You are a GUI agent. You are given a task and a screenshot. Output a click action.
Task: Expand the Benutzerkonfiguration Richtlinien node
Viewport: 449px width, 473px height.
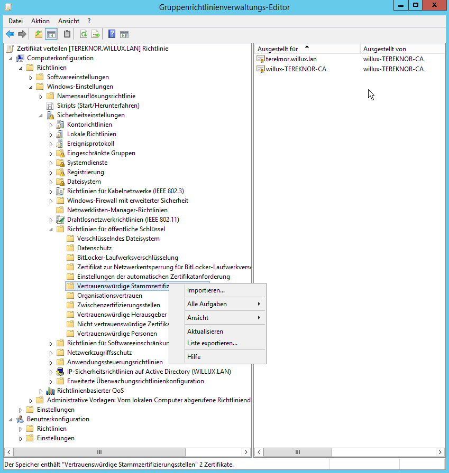click(x=21, y=429)
